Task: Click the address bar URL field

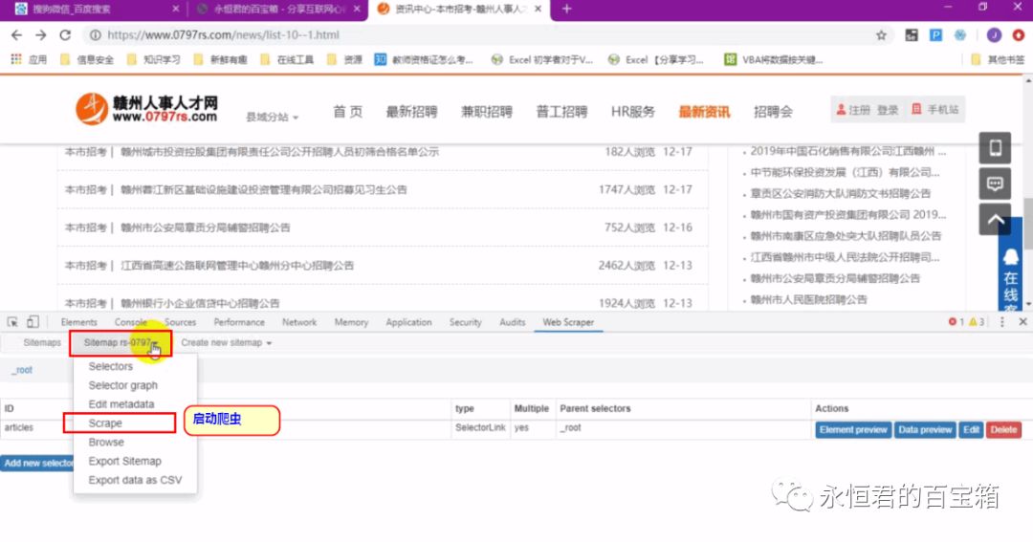Action: [x=478, y=35]
